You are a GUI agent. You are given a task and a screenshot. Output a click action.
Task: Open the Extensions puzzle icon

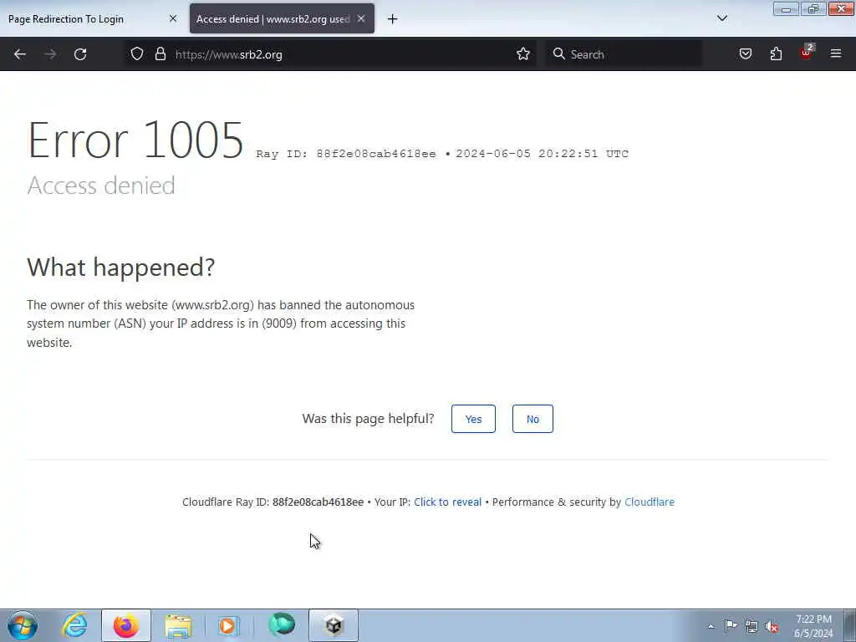coord(776,54)
